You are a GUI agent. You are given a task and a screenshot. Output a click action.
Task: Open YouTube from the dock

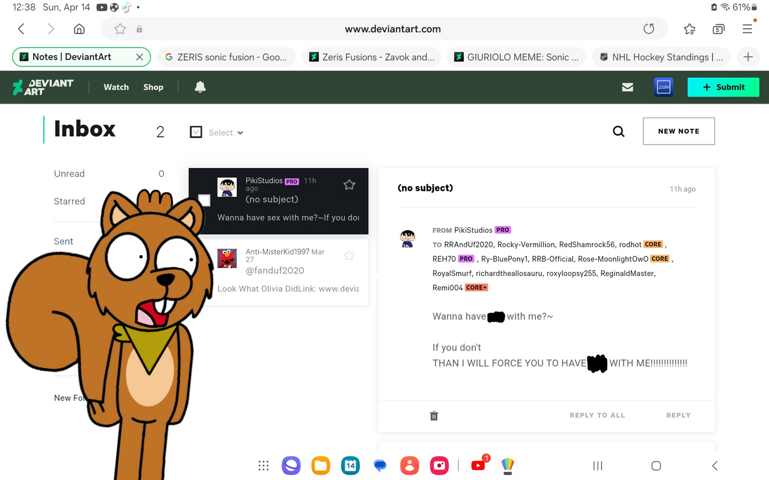coord(479,465)
